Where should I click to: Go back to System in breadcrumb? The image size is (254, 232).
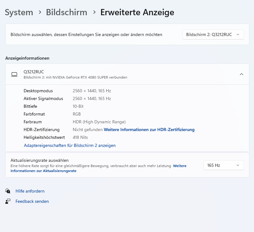19,12
